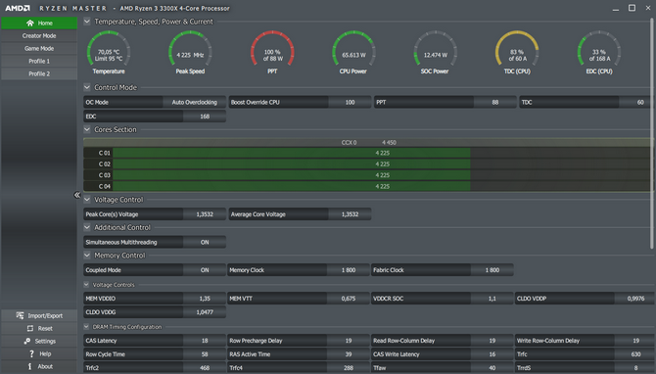Viewport: 656px width, 374px height.
Task: Click Row Cycle Time value 58
Action: (205, 354)
